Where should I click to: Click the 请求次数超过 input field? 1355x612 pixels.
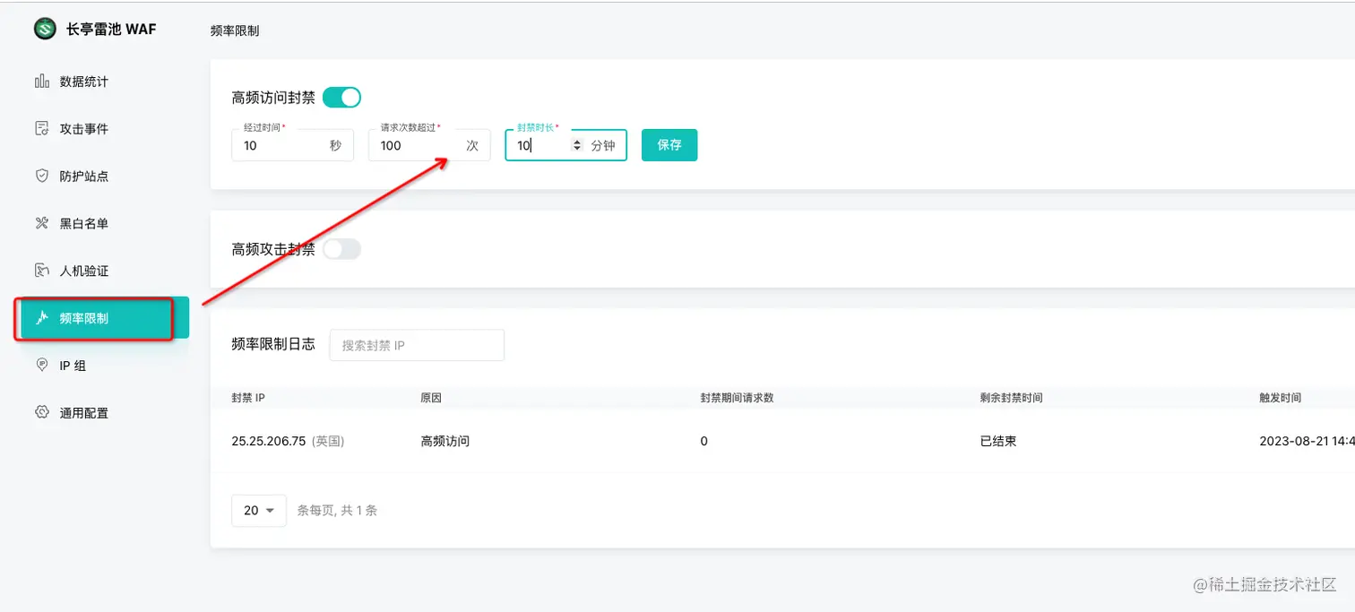pos(429,145)
